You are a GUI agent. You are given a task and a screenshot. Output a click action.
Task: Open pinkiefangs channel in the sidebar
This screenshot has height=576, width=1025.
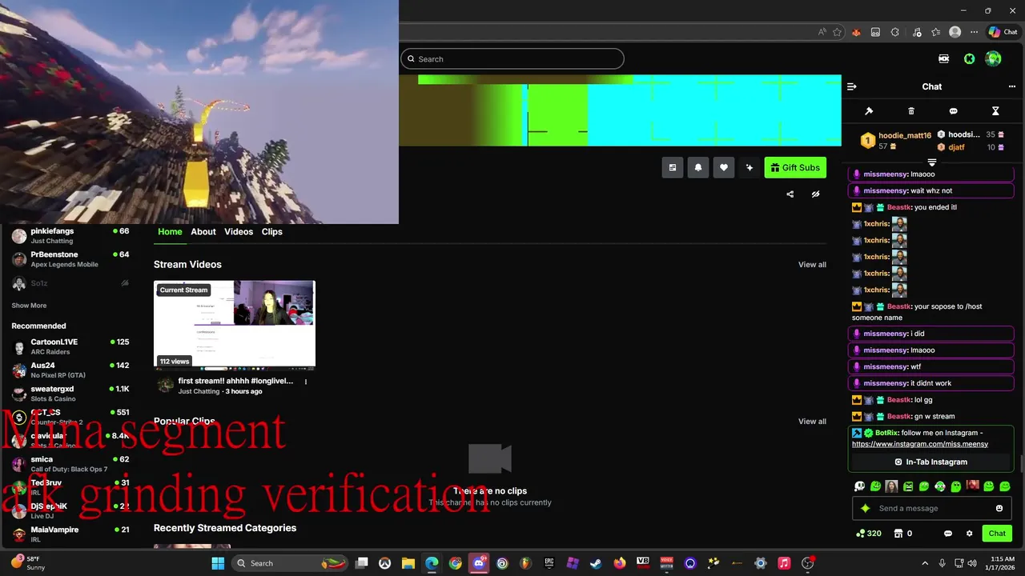click(x=70, y=235)
